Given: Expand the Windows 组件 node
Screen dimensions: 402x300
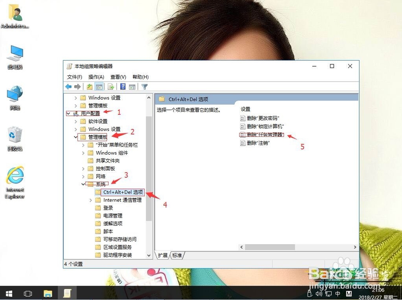Looking at the screenshot, I should pyautogui.click(x=83, y=153).
